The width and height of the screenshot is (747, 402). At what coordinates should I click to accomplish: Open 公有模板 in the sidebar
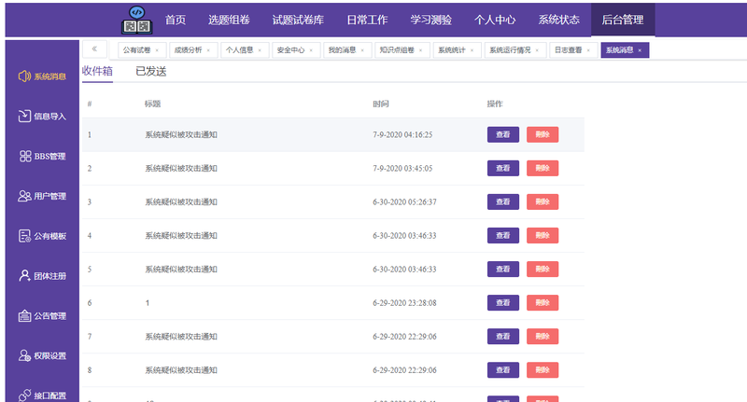[42, 236]
